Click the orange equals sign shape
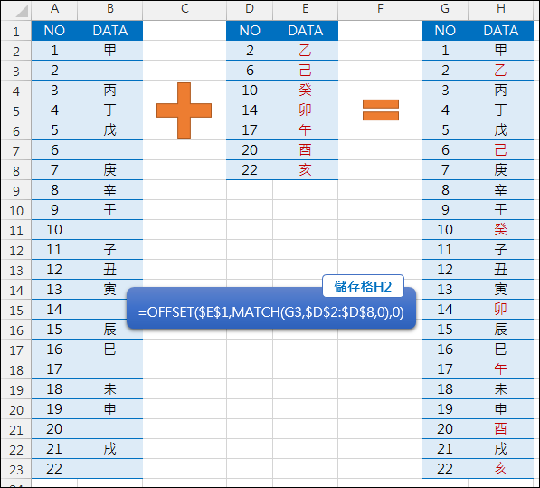This screenshot has height=488, width=540. [381, 110]
